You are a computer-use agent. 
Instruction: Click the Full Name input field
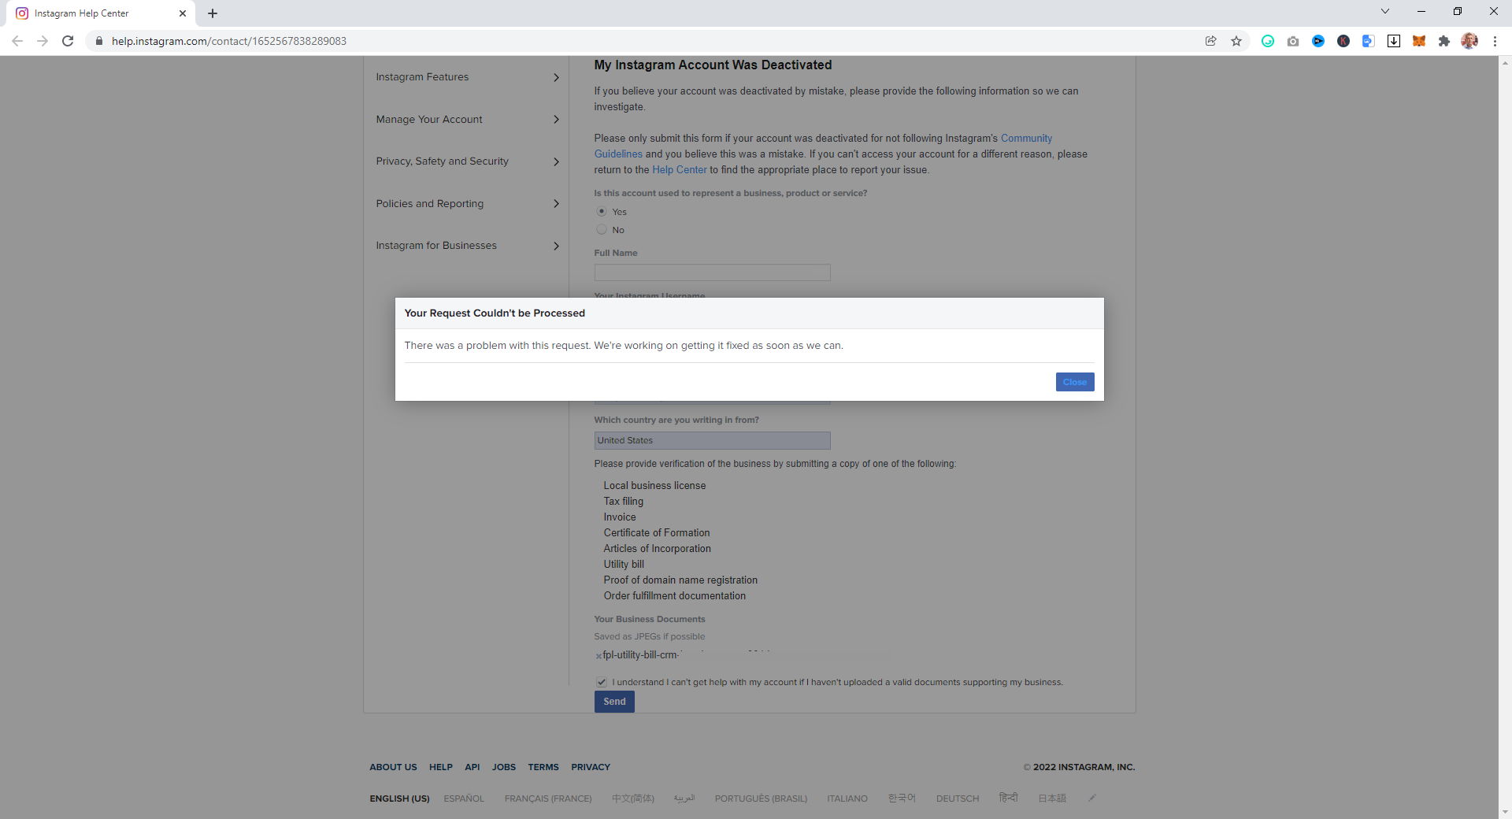(x=712, y=272)
